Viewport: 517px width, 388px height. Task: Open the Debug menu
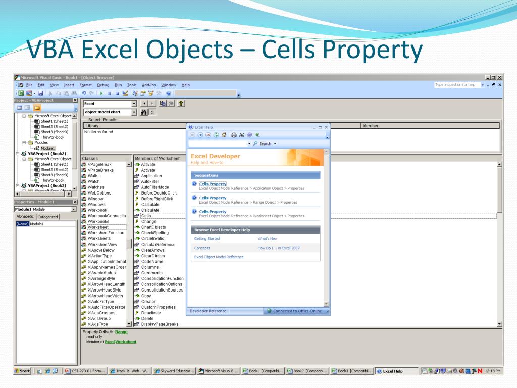[103, 85]
